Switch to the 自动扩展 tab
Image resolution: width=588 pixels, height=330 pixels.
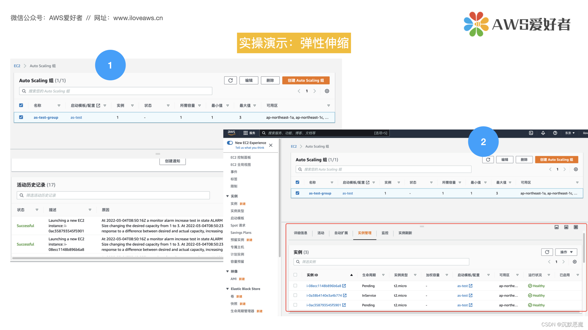click(341, 233)
